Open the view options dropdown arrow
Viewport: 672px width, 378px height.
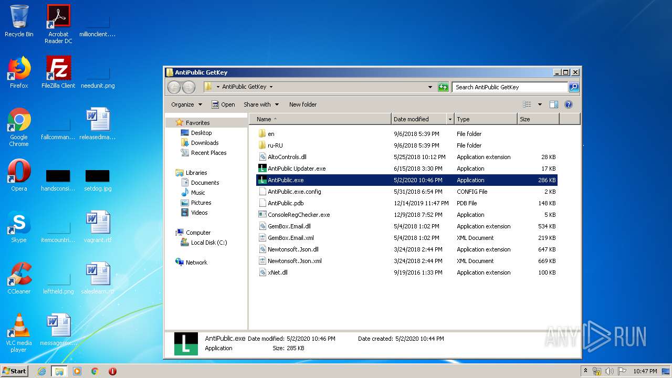pyautogui.click(x=540, y=104)
